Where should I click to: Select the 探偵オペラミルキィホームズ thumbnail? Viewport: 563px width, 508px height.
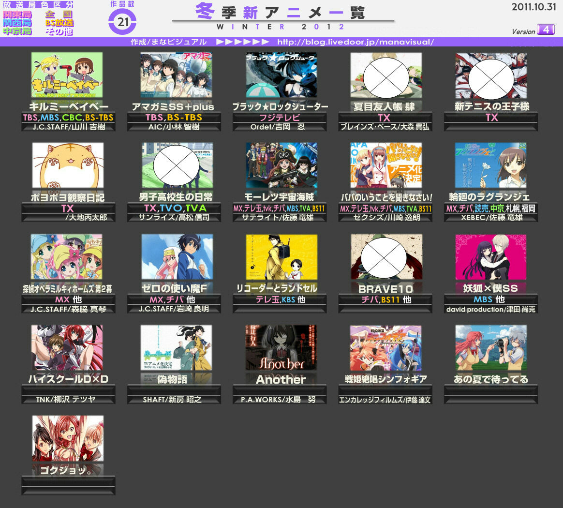pyautogui.click(x=66, y=256)
